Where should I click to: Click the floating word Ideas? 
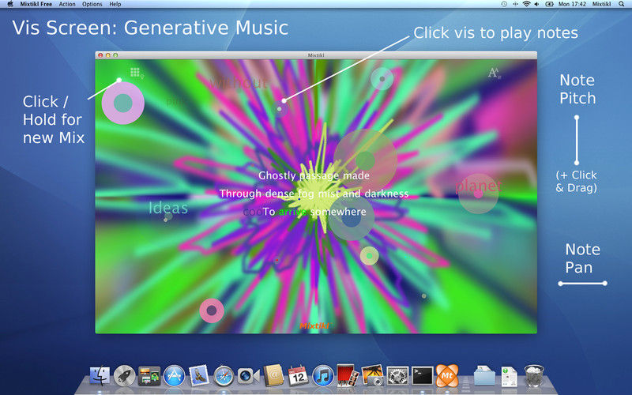[x=168, y=208]
